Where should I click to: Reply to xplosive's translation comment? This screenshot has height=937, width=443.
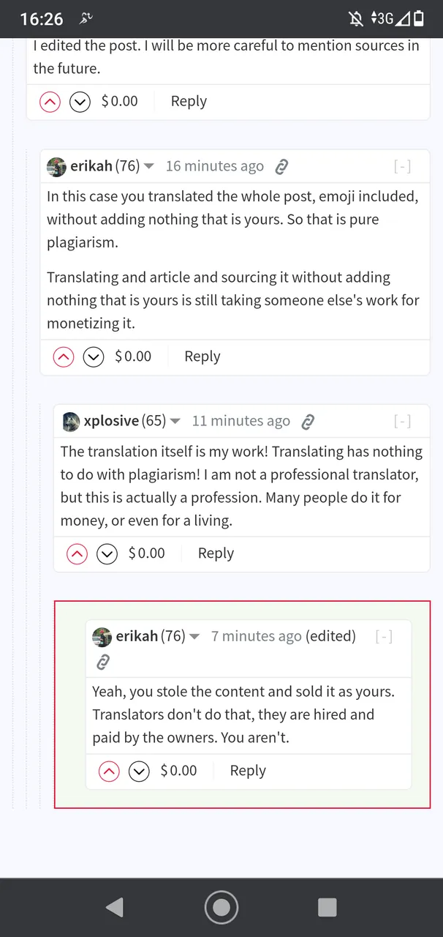(x=216, y=553)
